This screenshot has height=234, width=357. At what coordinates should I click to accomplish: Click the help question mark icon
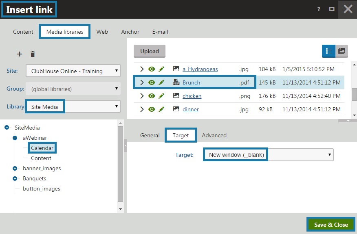(319, 9)
